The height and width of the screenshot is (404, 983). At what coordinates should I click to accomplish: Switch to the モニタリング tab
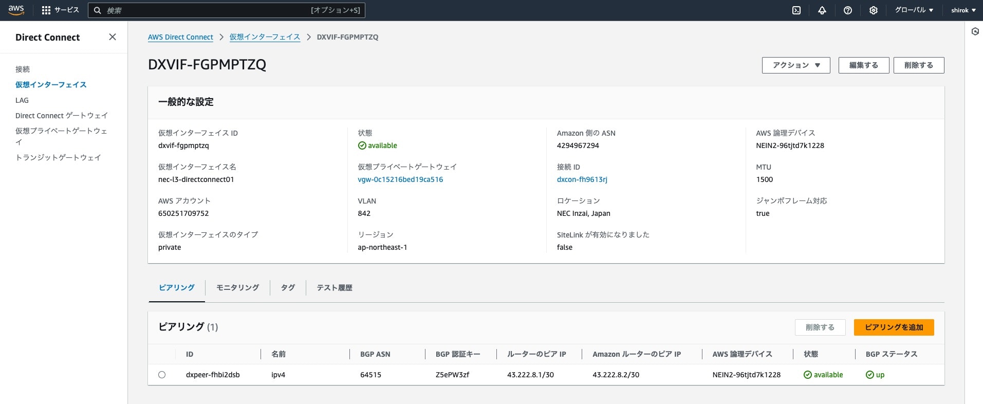coord(237,288)
